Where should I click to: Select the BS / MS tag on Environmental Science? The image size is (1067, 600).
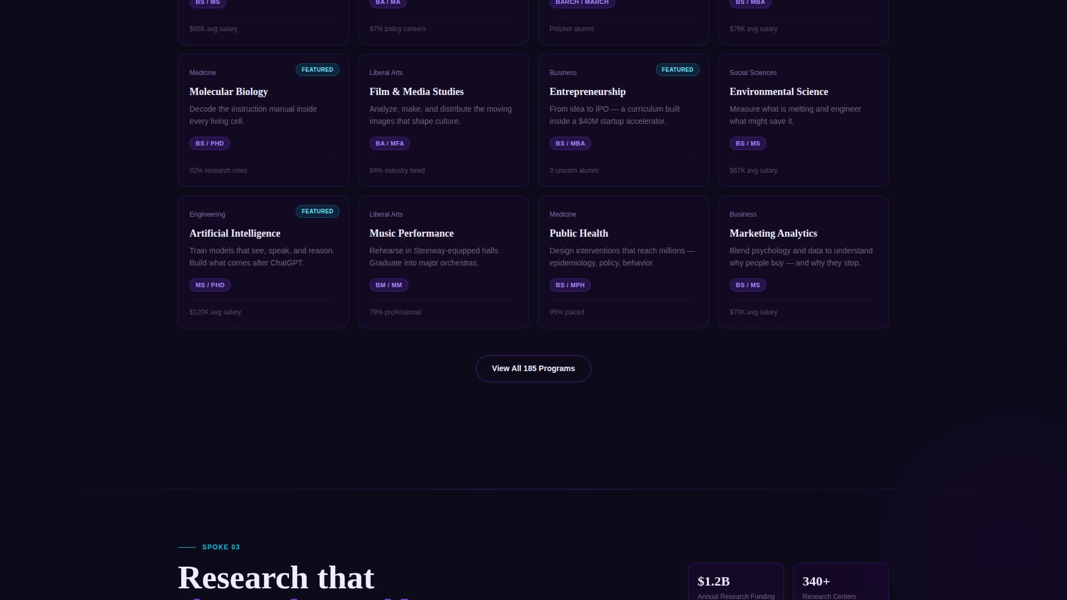[x=747, y=143]
